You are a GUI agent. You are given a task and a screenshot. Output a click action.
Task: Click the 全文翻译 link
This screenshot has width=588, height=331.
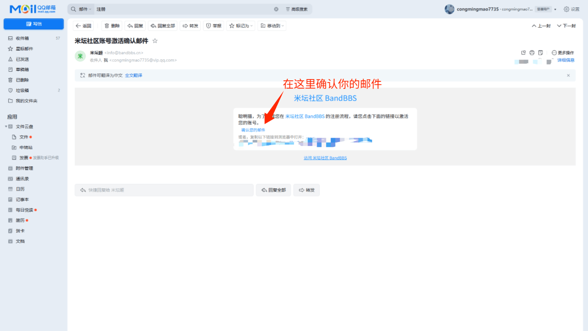point(134,75)
